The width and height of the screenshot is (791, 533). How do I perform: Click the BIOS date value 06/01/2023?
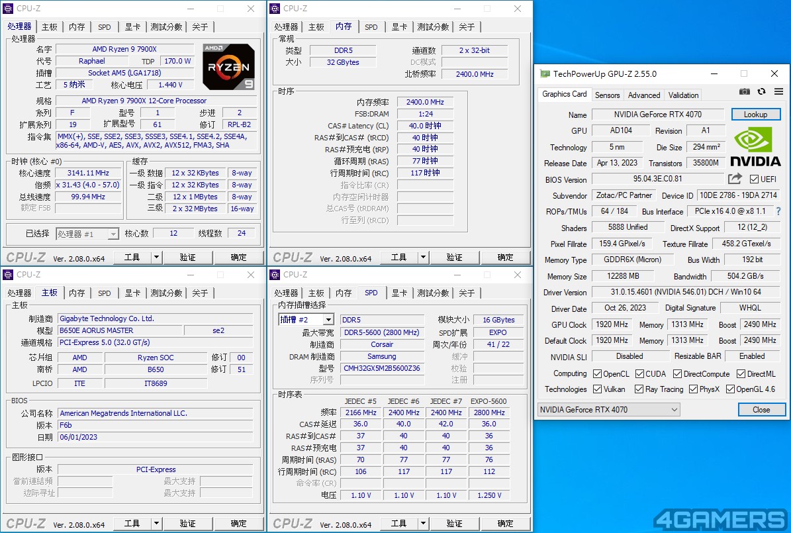(x=155, y=437)
